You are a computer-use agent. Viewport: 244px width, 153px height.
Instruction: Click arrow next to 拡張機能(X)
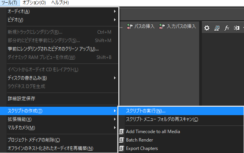click(x=115, y=119)
